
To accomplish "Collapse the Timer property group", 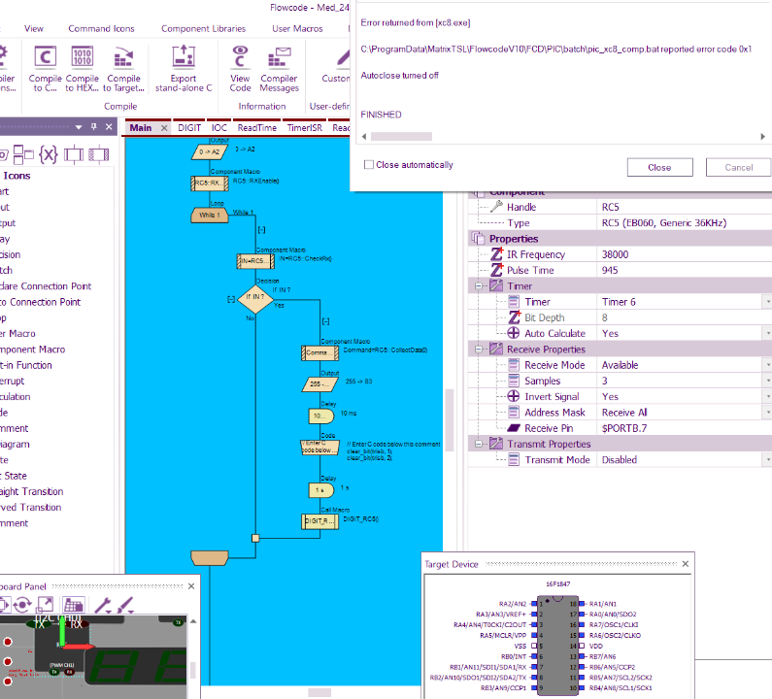I will [x=478, y=286].
